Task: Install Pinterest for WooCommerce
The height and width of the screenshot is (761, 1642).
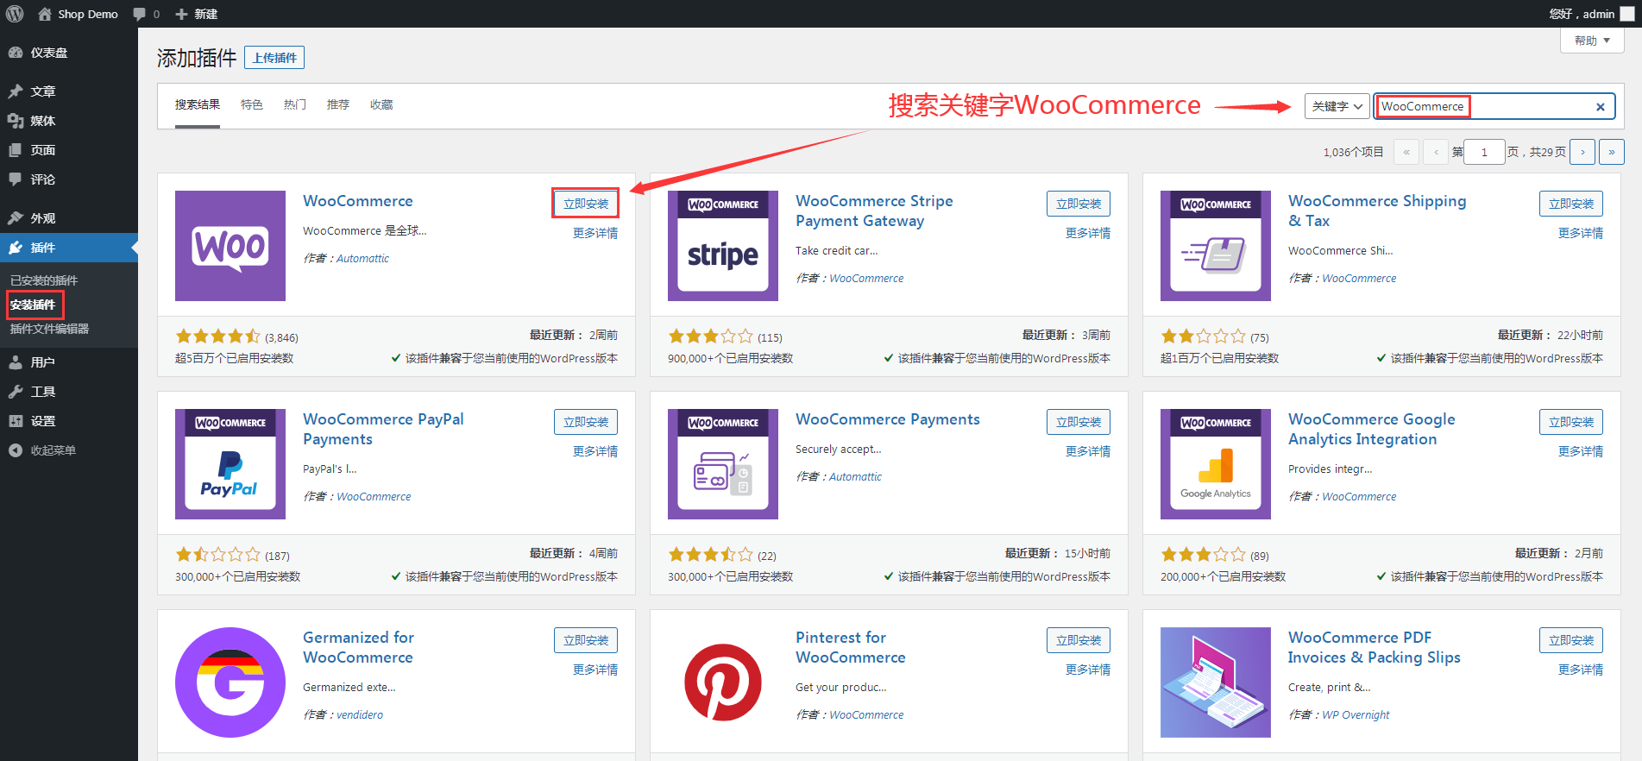Action: tap(1079, 640)
